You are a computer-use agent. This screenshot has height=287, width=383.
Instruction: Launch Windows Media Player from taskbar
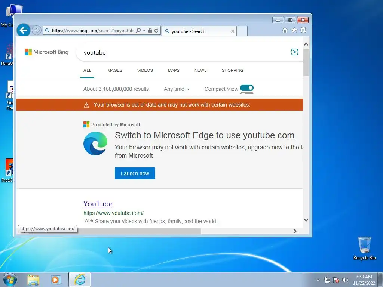[56, 280]
